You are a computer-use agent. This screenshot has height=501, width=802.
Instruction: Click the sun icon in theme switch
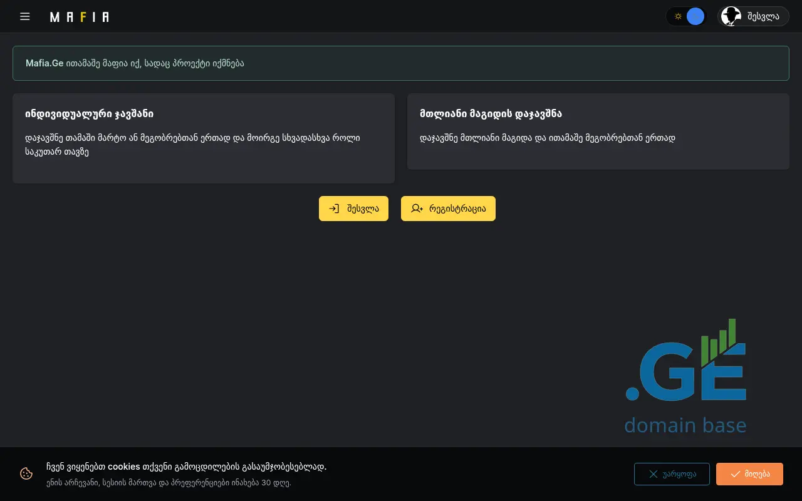(x=678, y=16)
